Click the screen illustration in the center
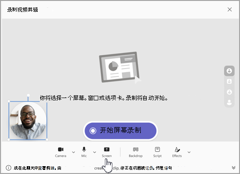The width and height of the screenshot is (240, 174). (x=120, y=68)
